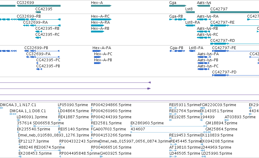Select the CG42797 gene label in top track
259x158 pixels.
point(219,9)
